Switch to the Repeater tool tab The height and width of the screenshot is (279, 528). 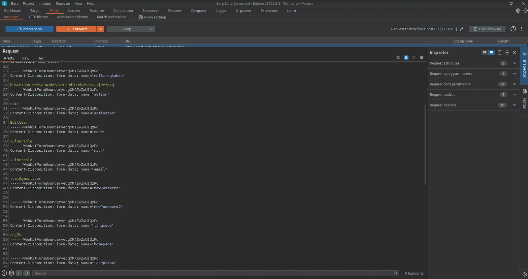[97, 11]
